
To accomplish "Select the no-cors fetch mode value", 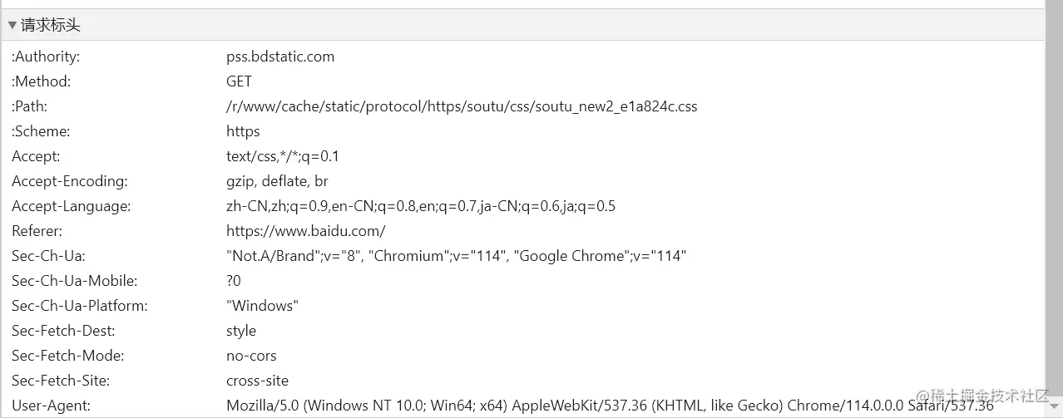I will click(251, 356).
